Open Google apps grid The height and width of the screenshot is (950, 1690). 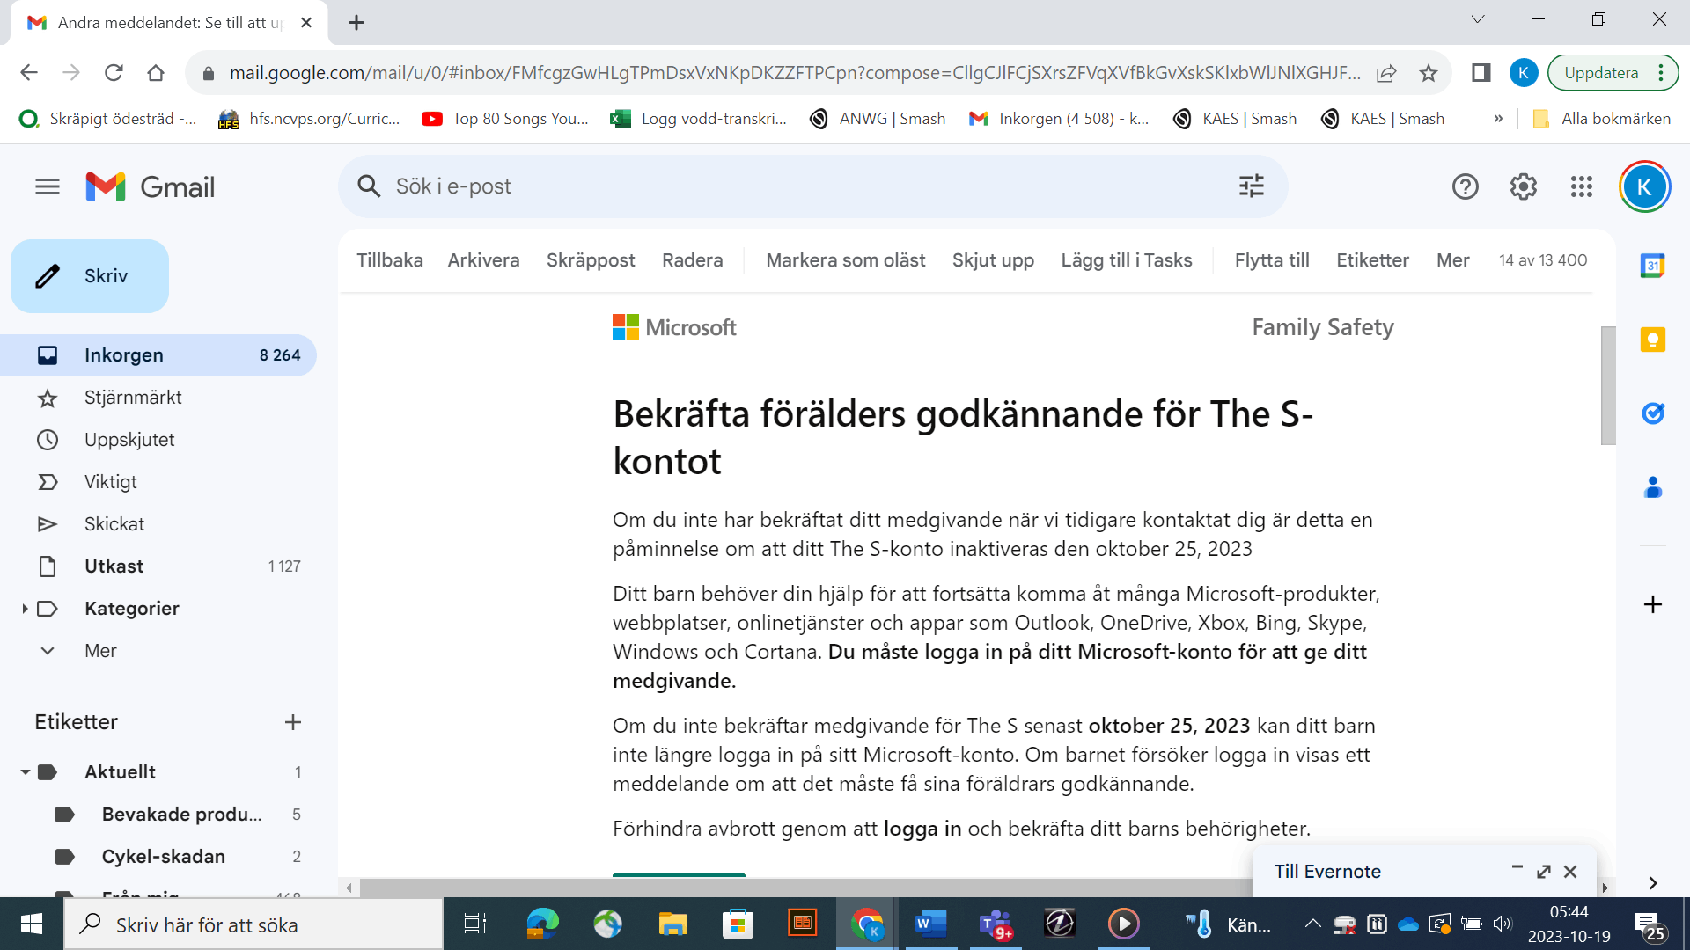click(x=1581, y=186)
